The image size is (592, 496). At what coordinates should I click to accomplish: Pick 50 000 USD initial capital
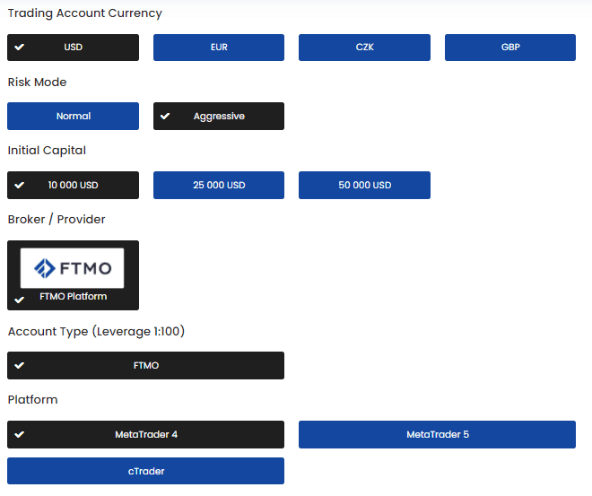(364, 186)
